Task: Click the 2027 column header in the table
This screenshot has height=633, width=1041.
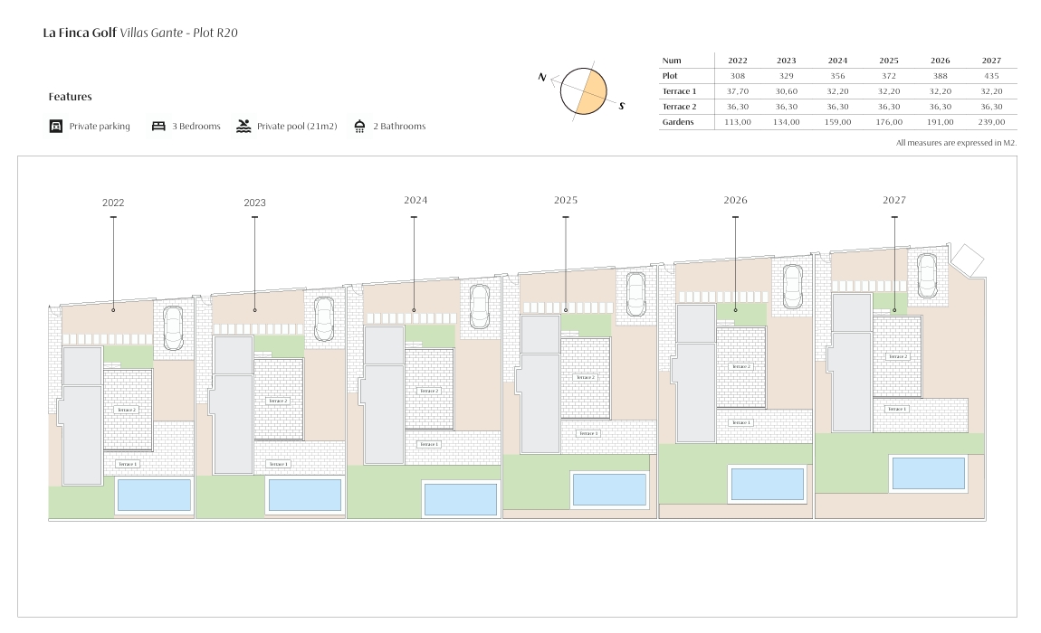Action: [991, 61]
